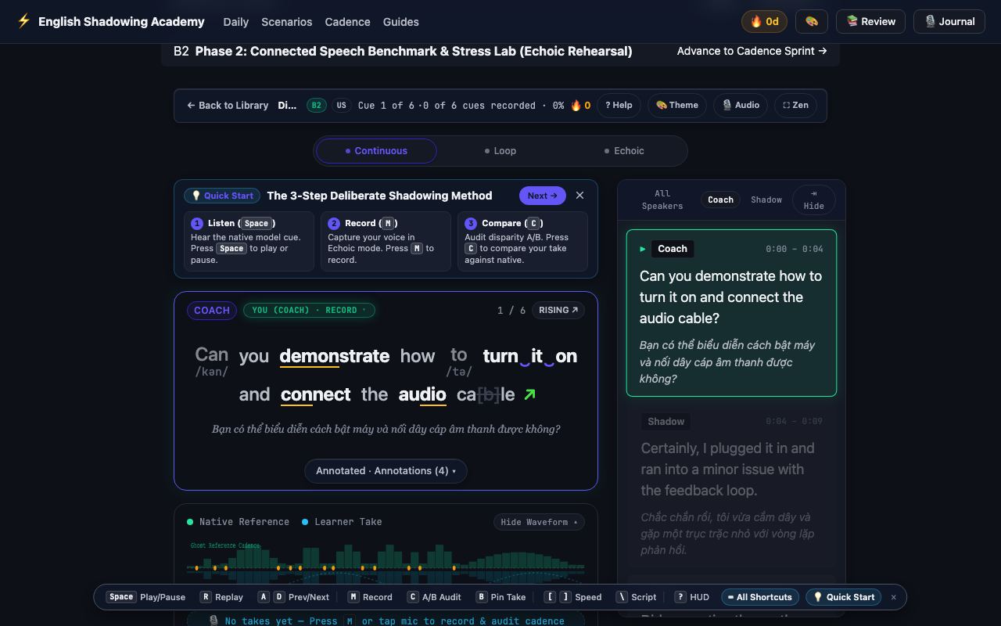Enter Zen mode
1001x626 pixels.
[x=795, y=106]
